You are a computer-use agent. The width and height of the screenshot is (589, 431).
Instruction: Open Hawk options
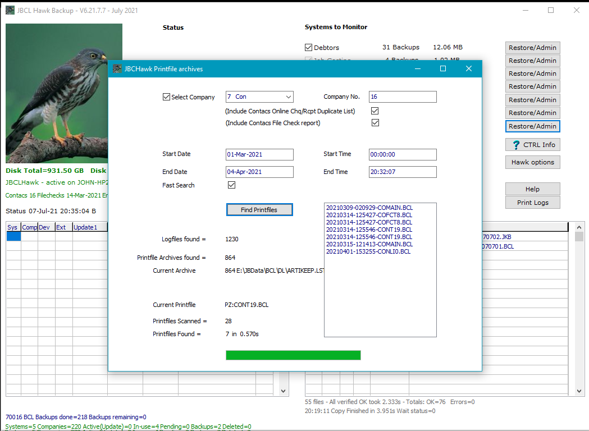click(532, 162)
